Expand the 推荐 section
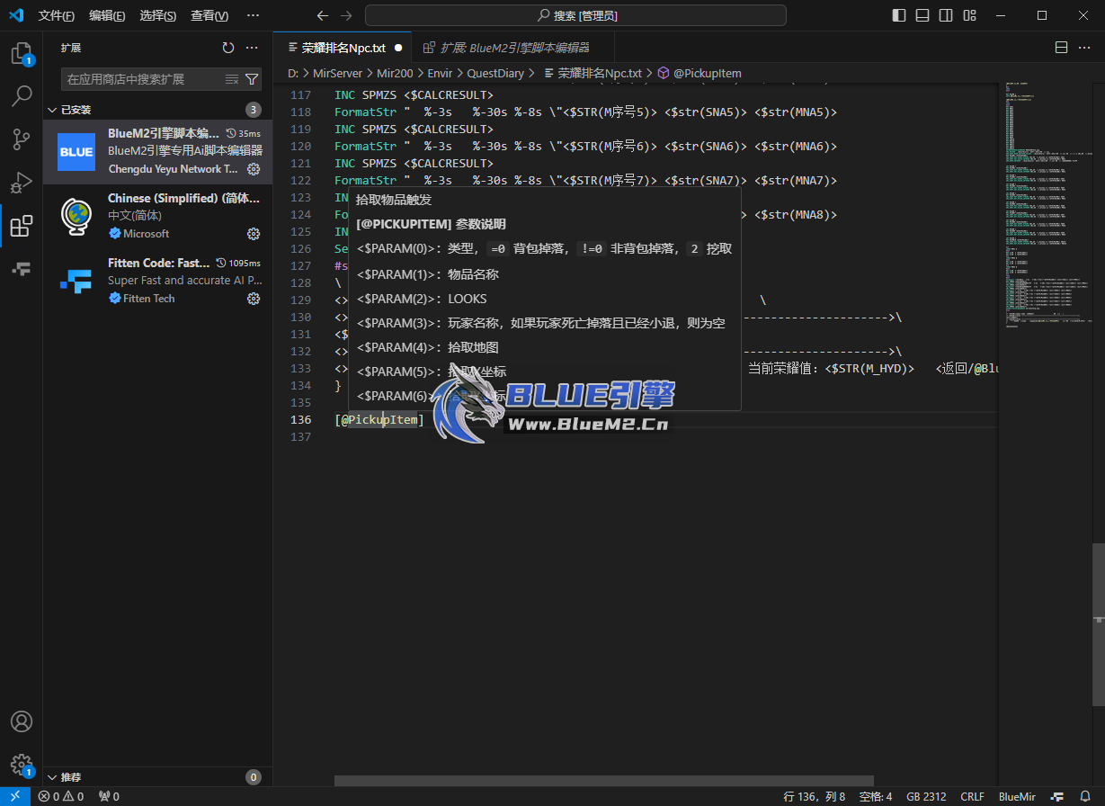 pos(157,777)
